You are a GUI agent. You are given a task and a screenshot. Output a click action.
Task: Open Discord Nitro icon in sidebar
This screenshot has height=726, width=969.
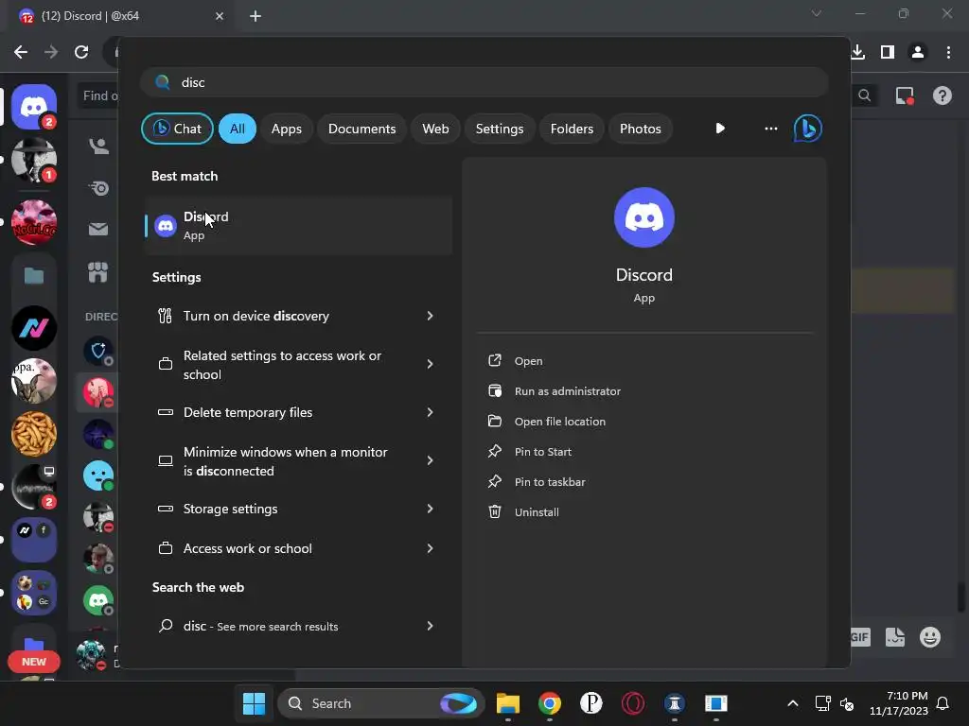pos(98,188)
